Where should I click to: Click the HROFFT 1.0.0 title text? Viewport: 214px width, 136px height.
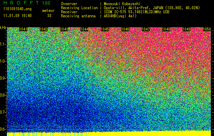[27, 3]
